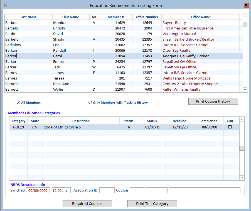Click the Completion column header
Image resolution: width=251 pixels, height=211 pixels.
208,121
